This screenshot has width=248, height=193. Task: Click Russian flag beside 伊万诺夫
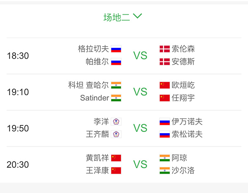pos(165,122)
